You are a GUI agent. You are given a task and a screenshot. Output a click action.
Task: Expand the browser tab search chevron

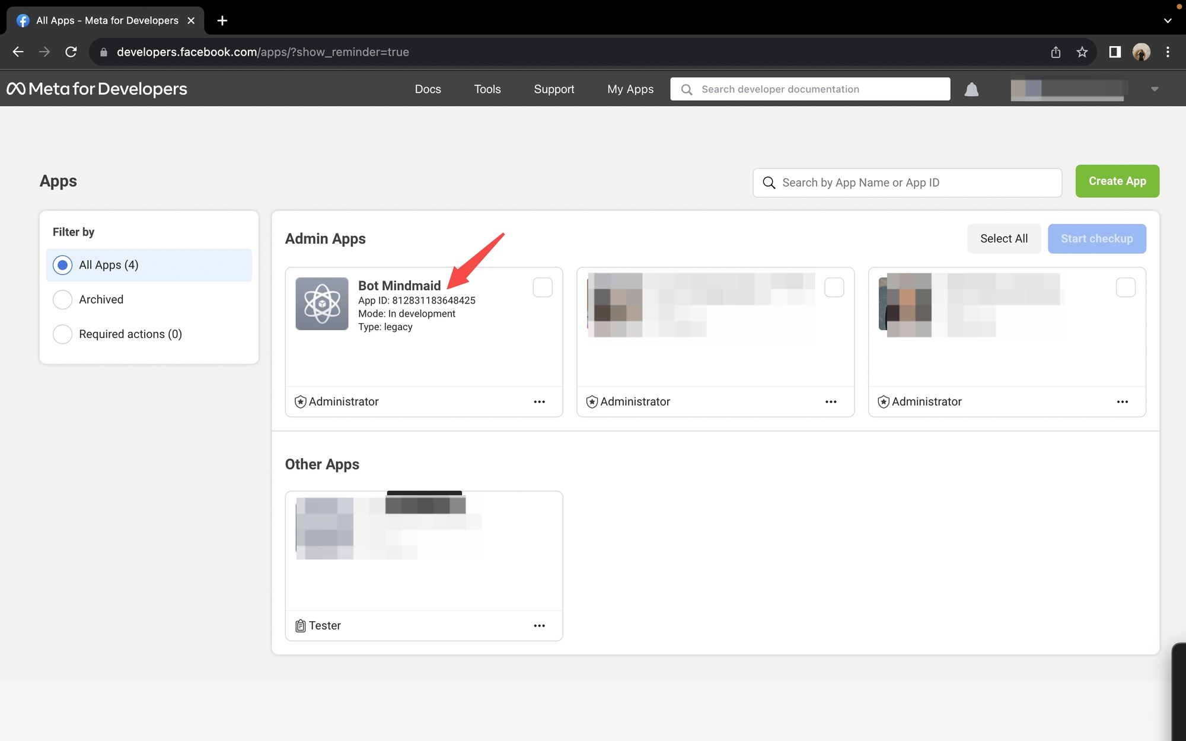(1167, 21)
